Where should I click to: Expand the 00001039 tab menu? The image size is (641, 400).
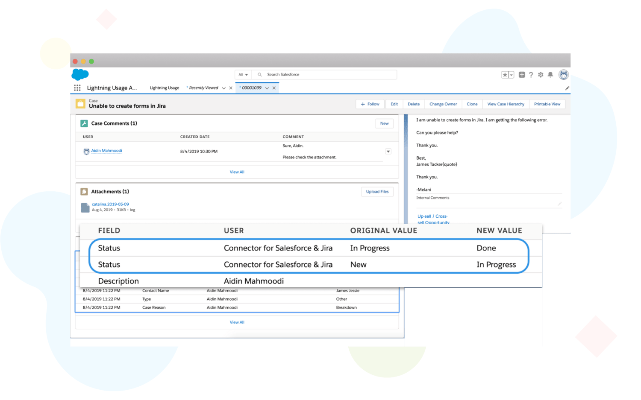pyautogui.click(x=267, y=88)
